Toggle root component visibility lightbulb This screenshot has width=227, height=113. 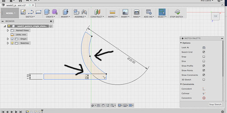pyautogui.click(x=9, y=26)
